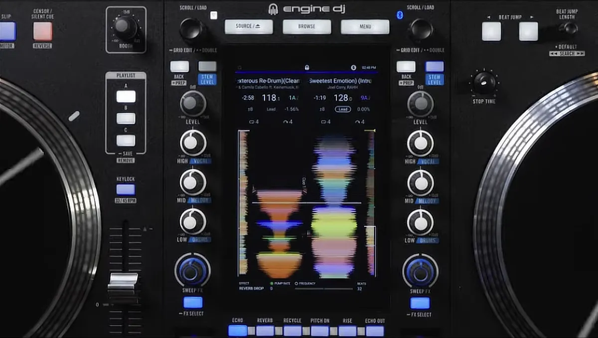This screenshot has height=338, width=598.
Task: Click the right deck Sweep FX knob
Action: (421, 271)
